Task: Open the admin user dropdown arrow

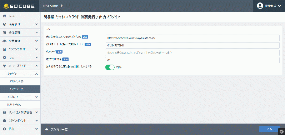Action: click(279, 6)
